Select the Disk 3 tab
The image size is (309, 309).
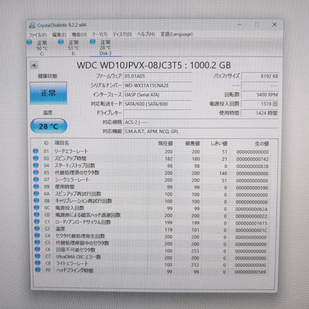coord(106,48)
